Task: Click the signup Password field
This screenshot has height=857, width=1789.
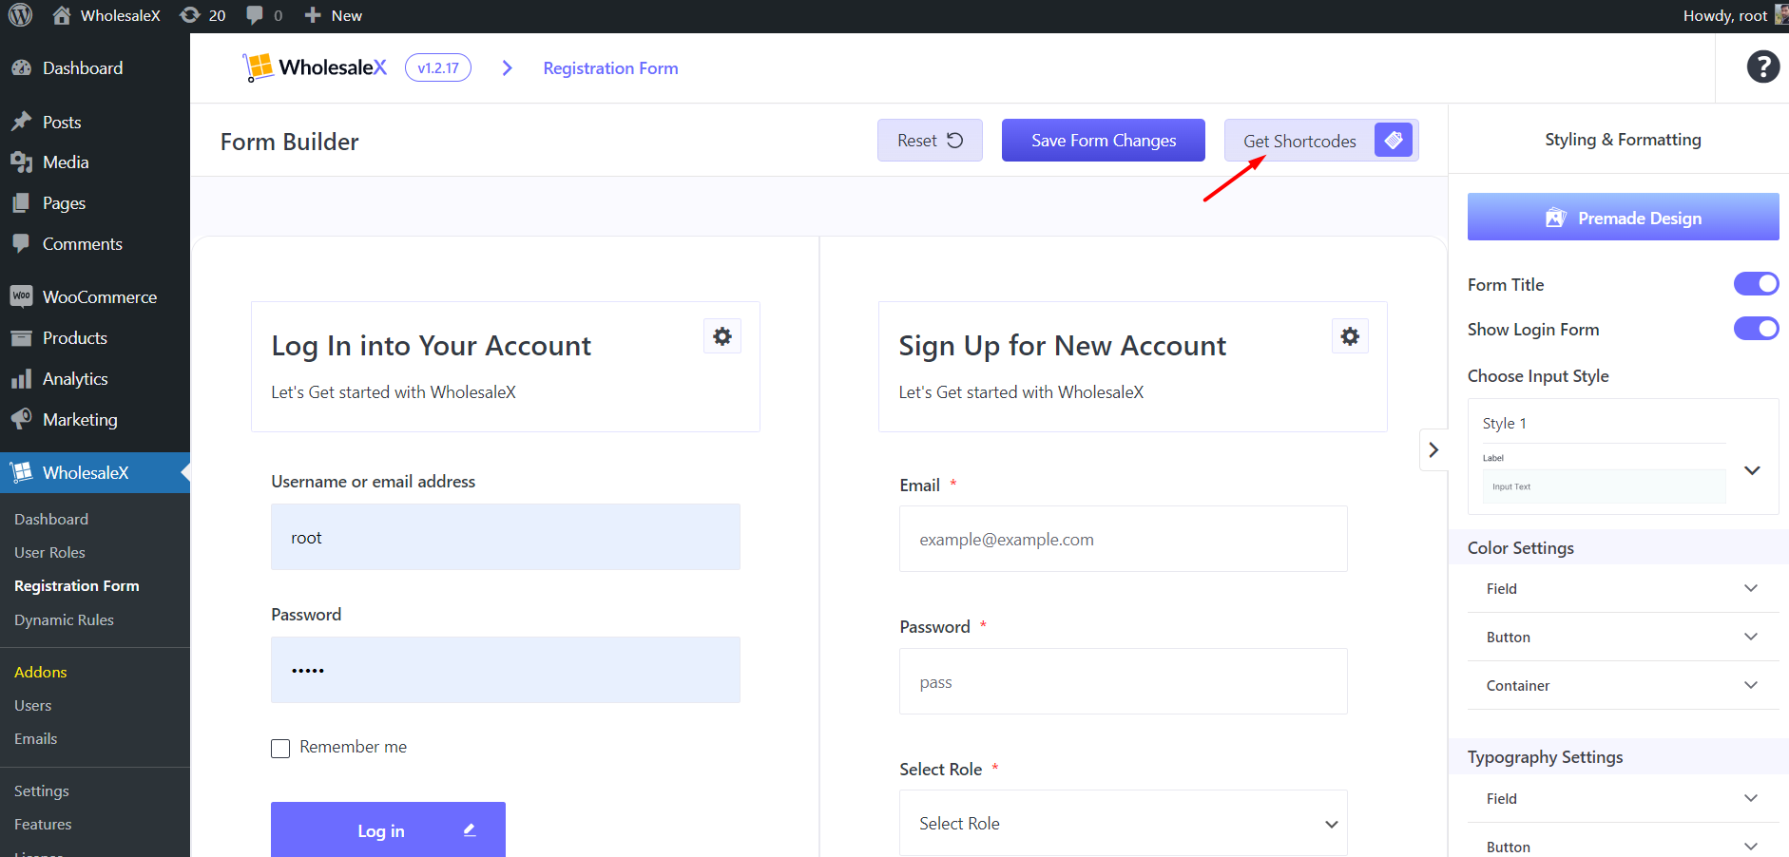Action: pos(1123,681)
